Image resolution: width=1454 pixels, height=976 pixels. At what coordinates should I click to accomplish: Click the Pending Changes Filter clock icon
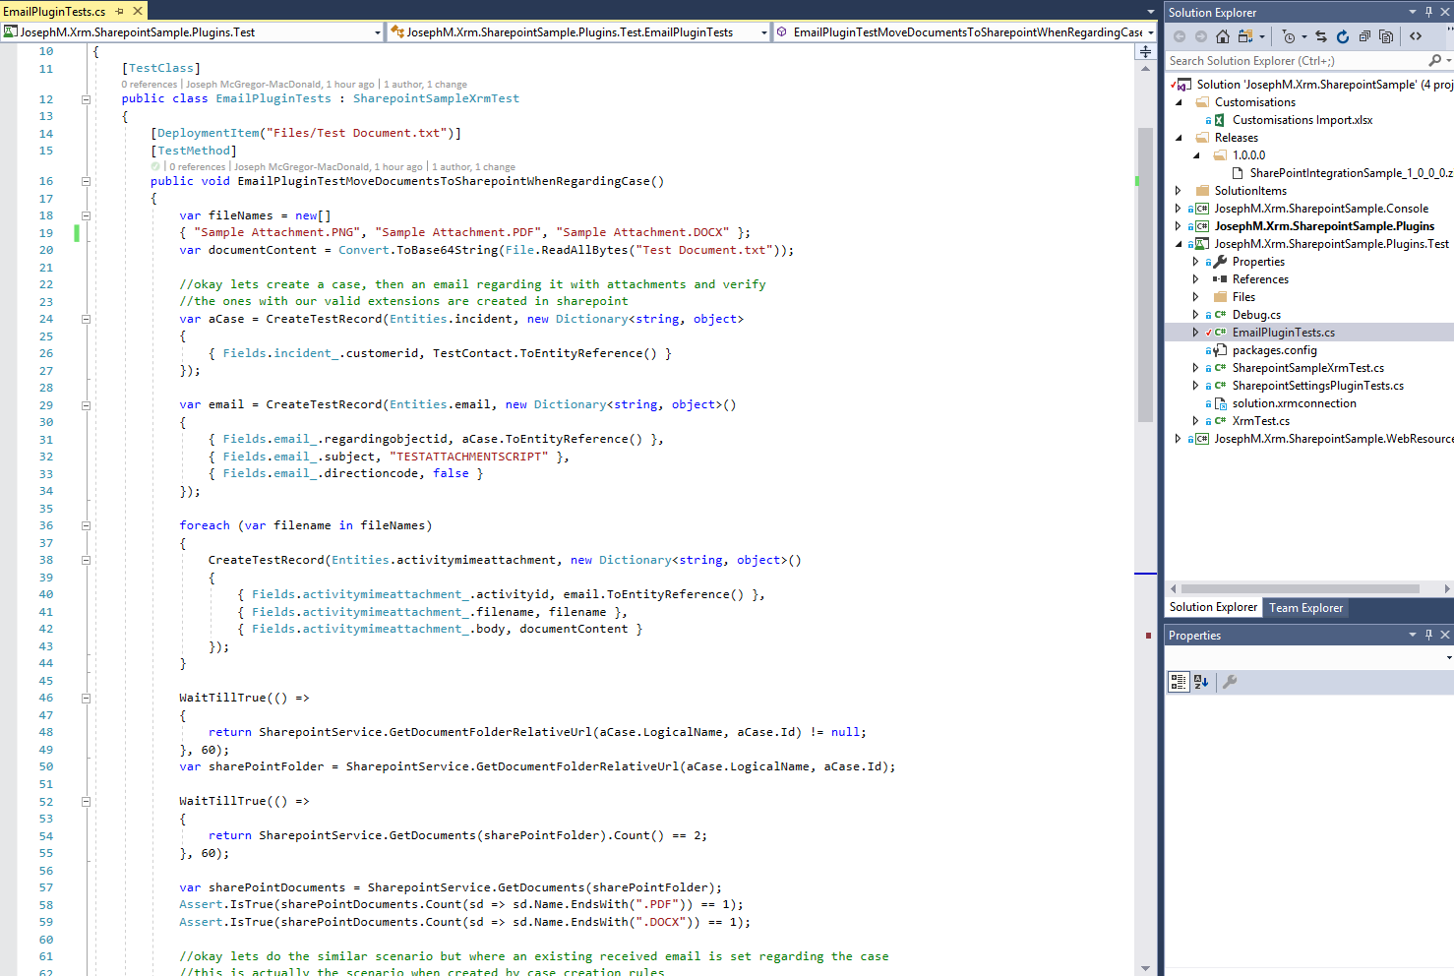pyautogui.click(x=1288, y=36)
